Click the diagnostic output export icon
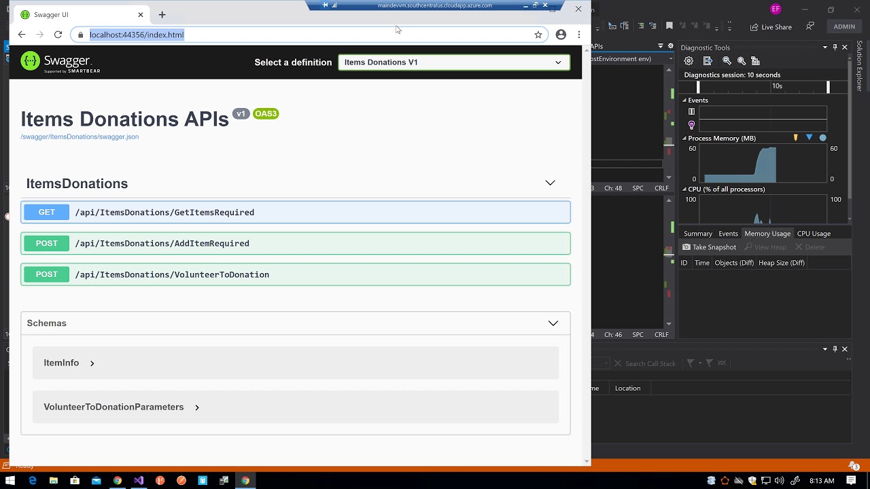 coord(708,61)
